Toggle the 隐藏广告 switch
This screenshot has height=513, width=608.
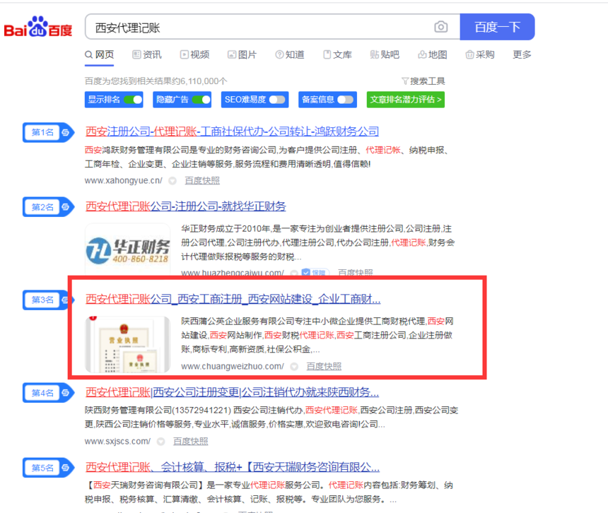point(201,100)
